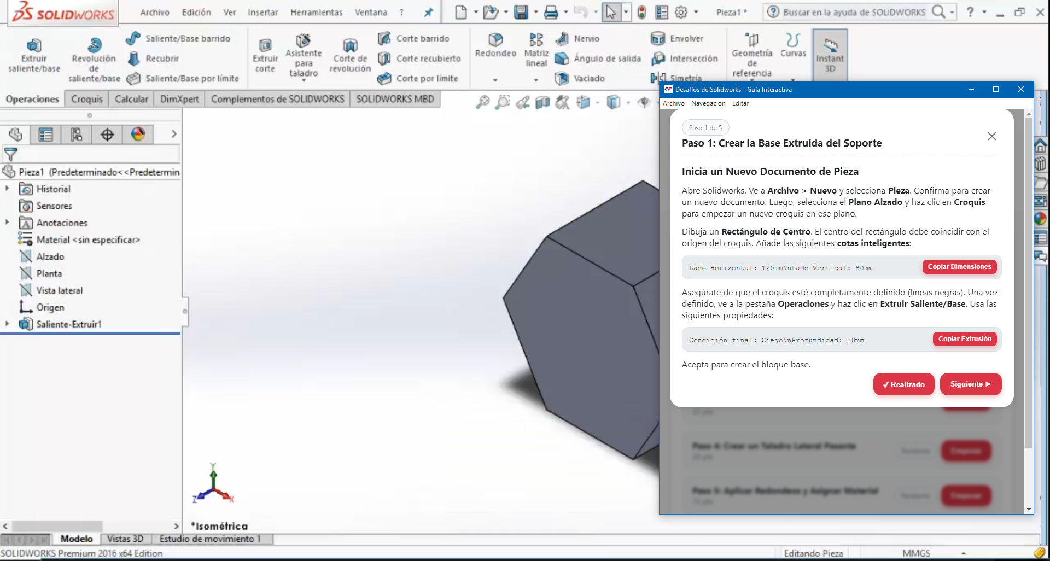The width and height of the screenshot is (1050, 561).
Task: Click the SOLIDWORKS help search field
Action: click(x=854, y=12)
